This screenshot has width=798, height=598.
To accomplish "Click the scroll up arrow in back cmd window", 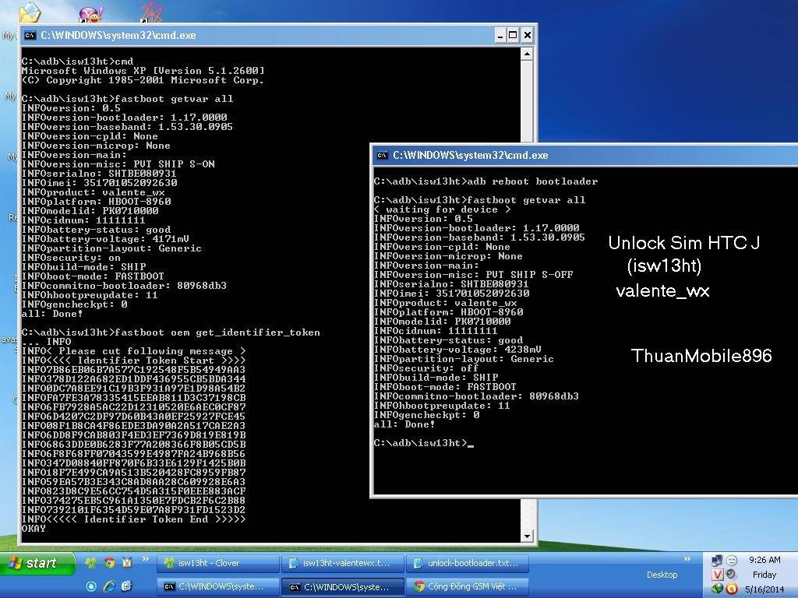I will pos(527,54).
